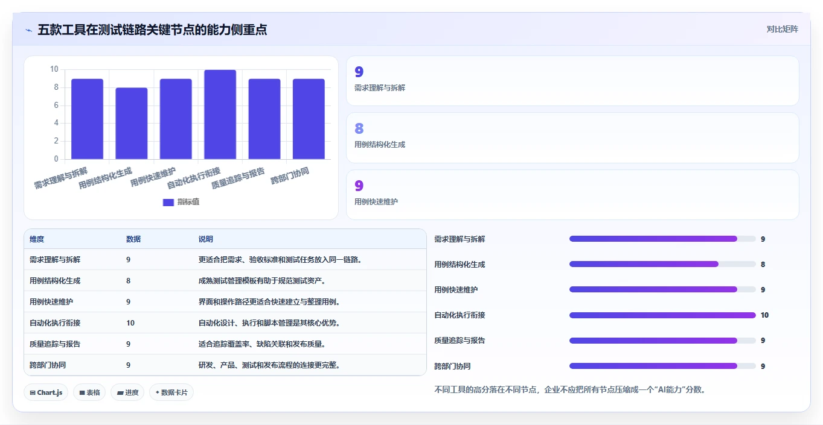823x425 pixels.
Task: Open the 用例快速维护 data card showing 9
Action: (572, 195)
